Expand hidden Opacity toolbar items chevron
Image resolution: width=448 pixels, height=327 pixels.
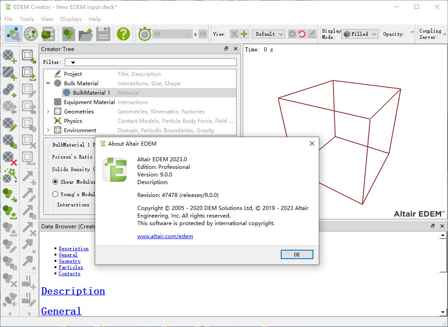(x=412, y=32)
